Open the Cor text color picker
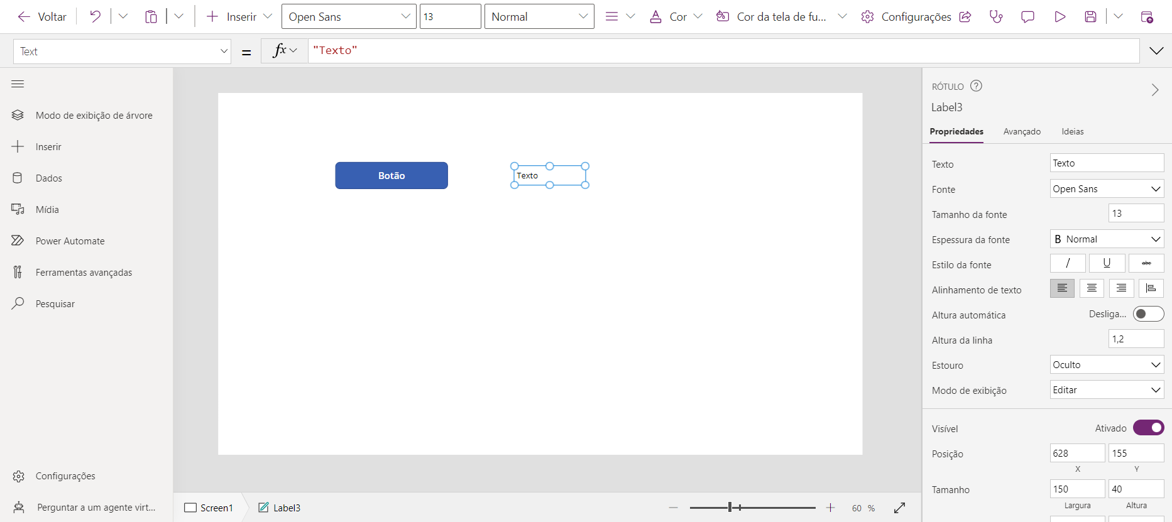Screen dimensions: 1172x522 (676, 17)
